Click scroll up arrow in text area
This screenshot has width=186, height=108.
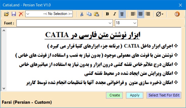[x=4, y=30]
